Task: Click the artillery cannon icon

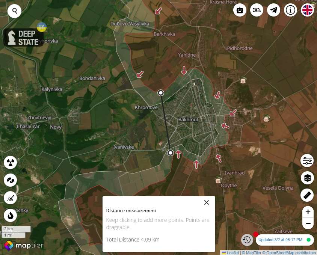Action: 11,198
